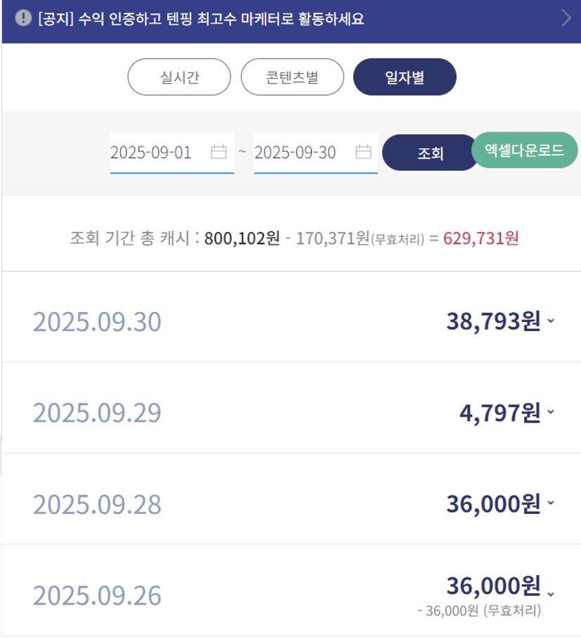Expand 2025.09.30 row chevron
This screenshot has width=581, height=639.
pyautogui.click(x=550, y=321)
